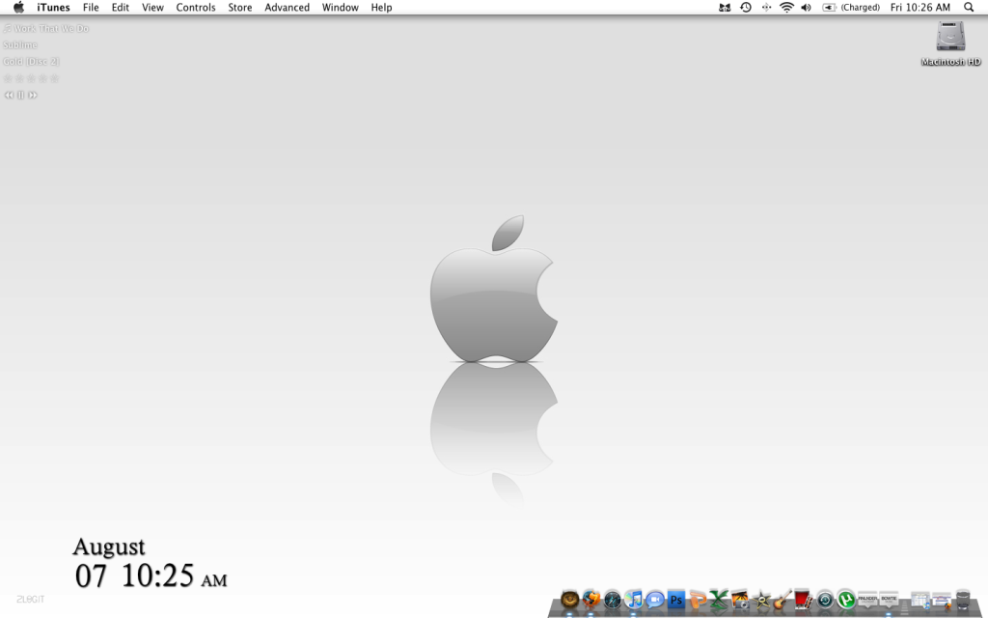
Task: Open the Edit menu
Action: [x=121, y=8]
